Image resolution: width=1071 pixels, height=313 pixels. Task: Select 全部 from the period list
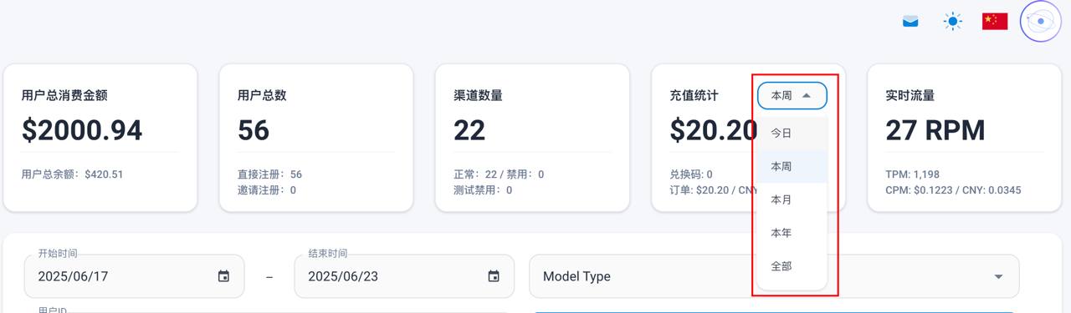click(x=792, y=266)
